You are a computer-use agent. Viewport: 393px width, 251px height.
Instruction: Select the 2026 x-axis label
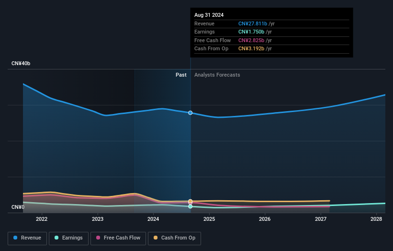click(x=265, y=219)
